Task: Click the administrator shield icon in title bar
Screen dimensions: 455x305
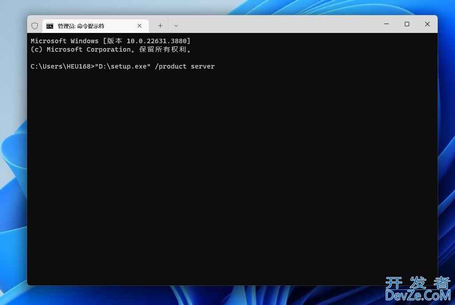Action: [35, 26]
